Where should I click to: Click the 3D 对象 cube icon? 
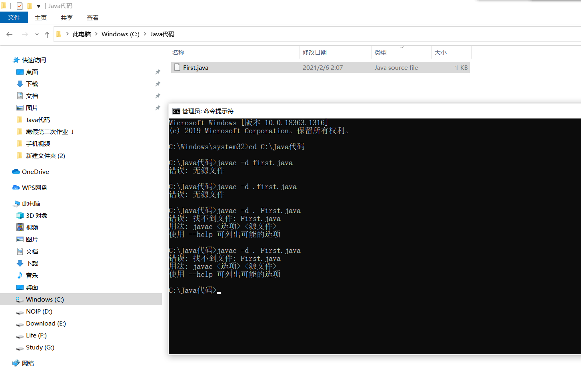[x=20, y=215]
